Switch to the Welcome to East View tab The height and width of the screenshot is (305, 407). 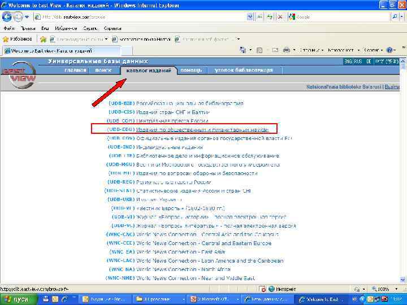tap(62, 51)
